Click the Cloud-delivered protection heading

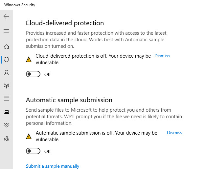coord(65,23)
